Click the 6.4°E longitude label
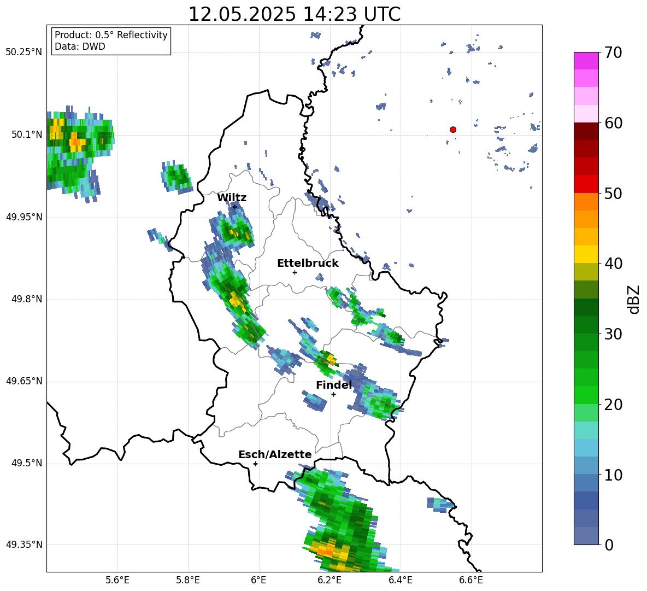This screenshot has height=591, width=647. [x=400, y=580]
